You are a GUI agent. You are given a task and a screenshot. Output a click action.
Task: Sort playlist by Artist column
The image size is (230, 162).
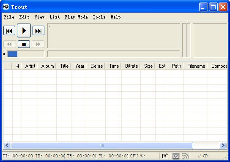30,66
